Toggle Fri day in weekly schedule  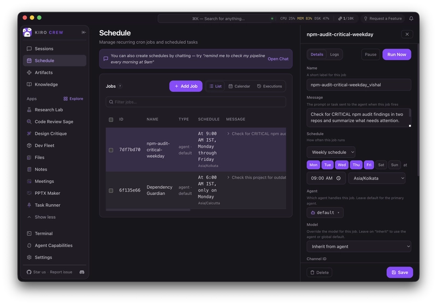point(369,165)
